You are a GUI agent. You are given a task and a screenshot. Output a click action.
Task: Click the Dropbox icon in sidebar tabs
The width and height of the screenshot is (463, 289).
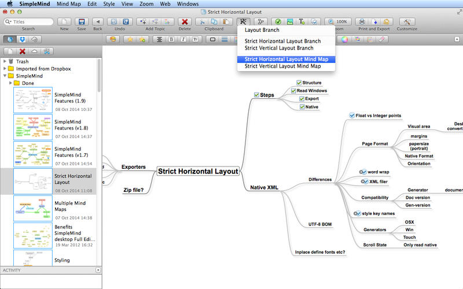22,39
